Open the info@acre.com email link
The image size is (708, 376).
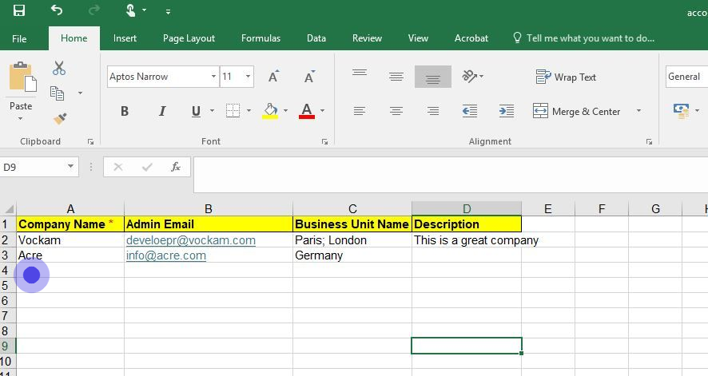(166, 255)
